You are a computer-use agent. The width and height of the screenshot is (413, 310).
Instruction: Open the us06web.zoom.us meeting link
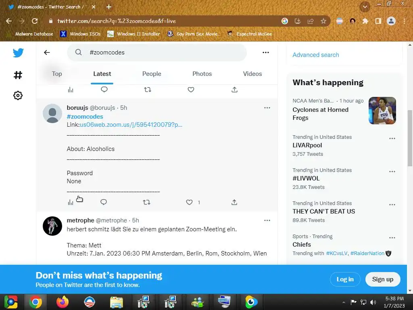(131, 125)
